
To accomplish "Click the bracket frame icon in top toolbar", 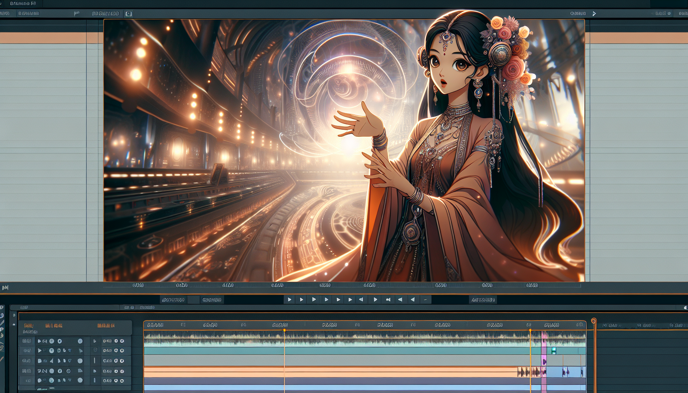I will click(x=128, y=14).
